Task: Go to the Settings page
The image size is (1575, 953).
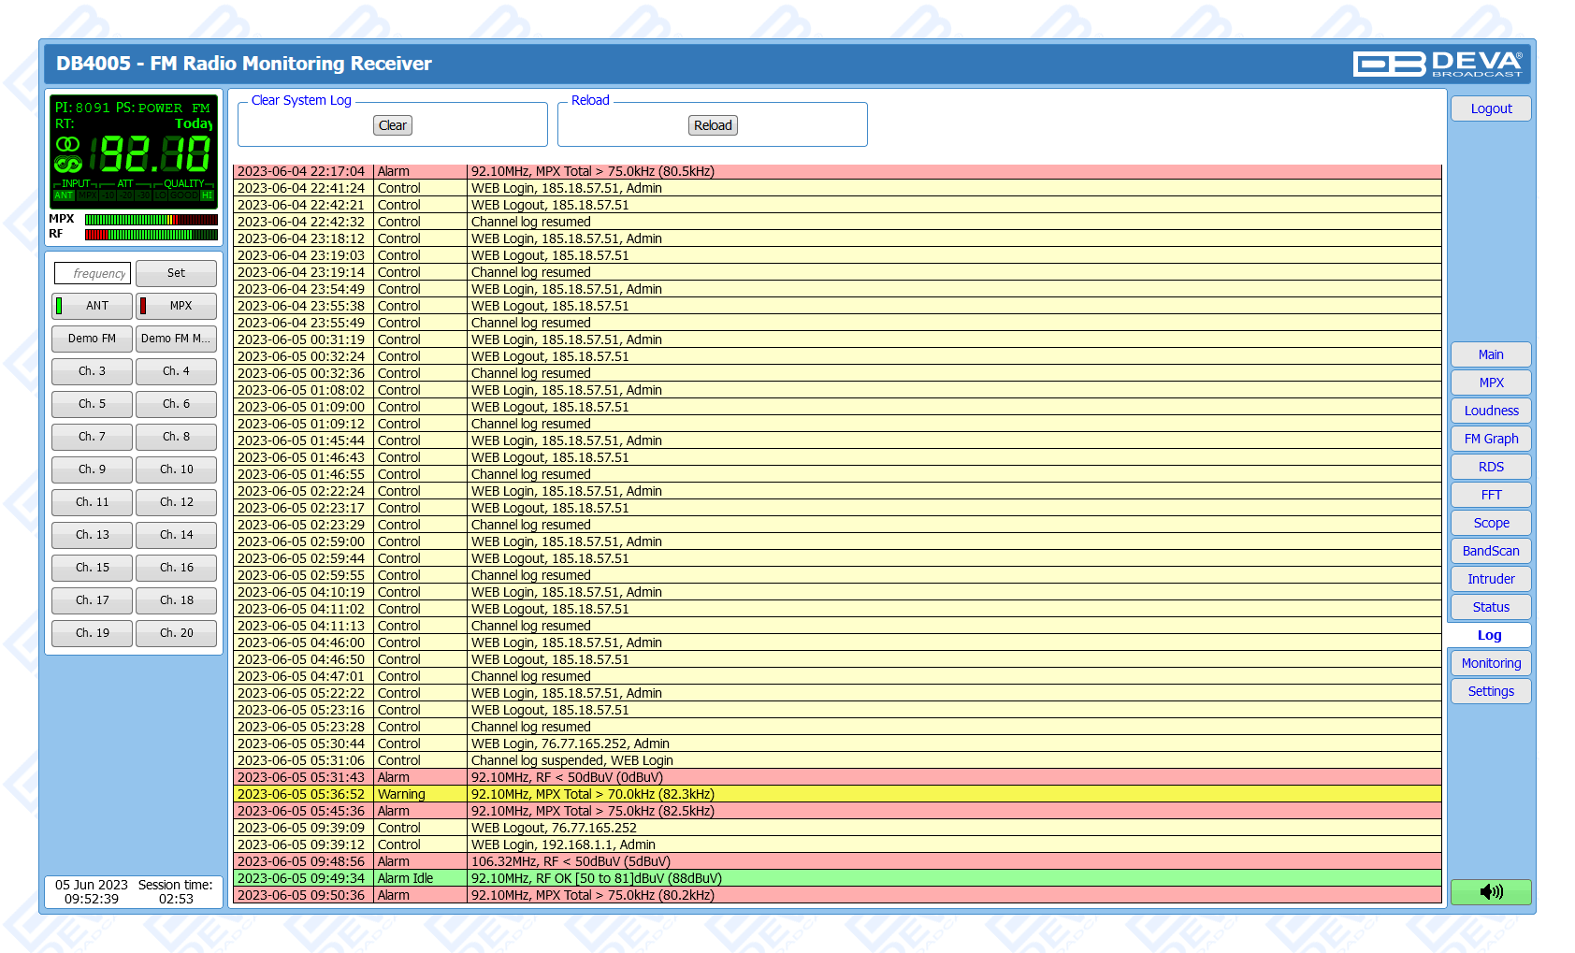Action: pos(1491,691)
